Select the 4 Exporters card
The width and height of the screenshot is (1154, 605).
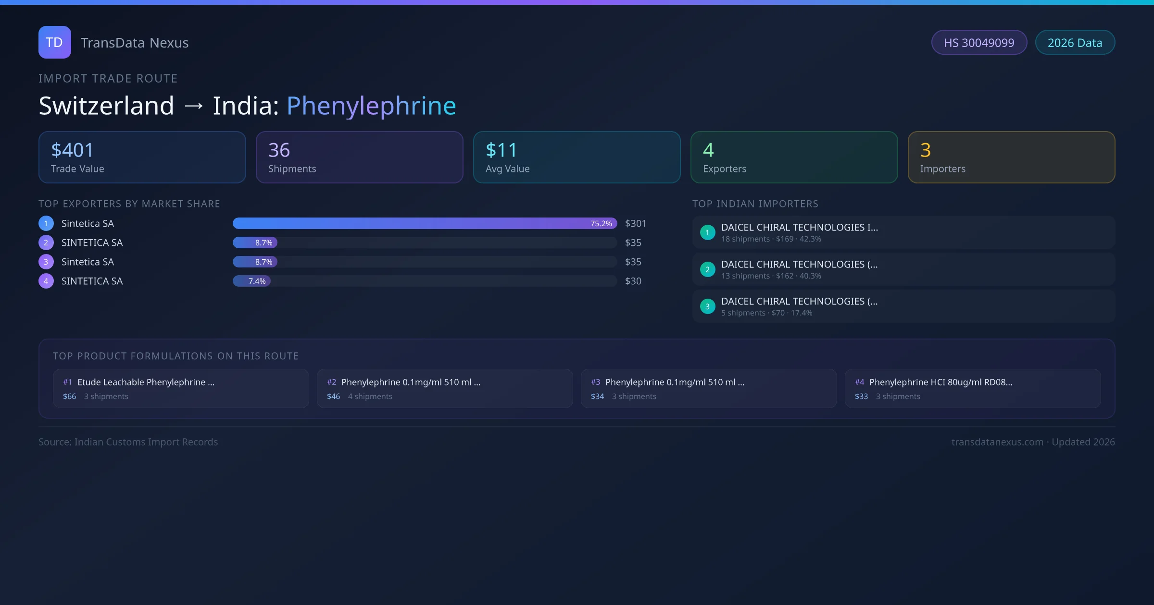coord(794,157)
